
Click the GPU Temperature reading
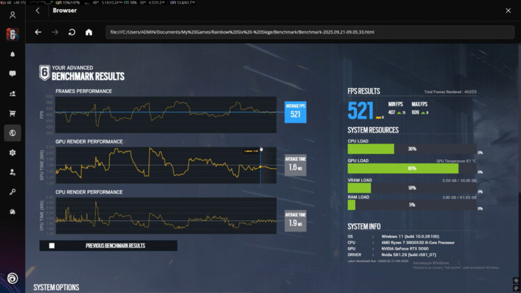pyautogui.click(x=456, y=161)
